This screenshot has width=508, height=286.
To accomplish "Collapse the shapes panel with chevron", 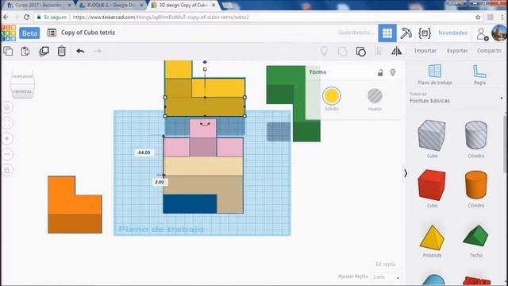I will click(x=406, y=173).
